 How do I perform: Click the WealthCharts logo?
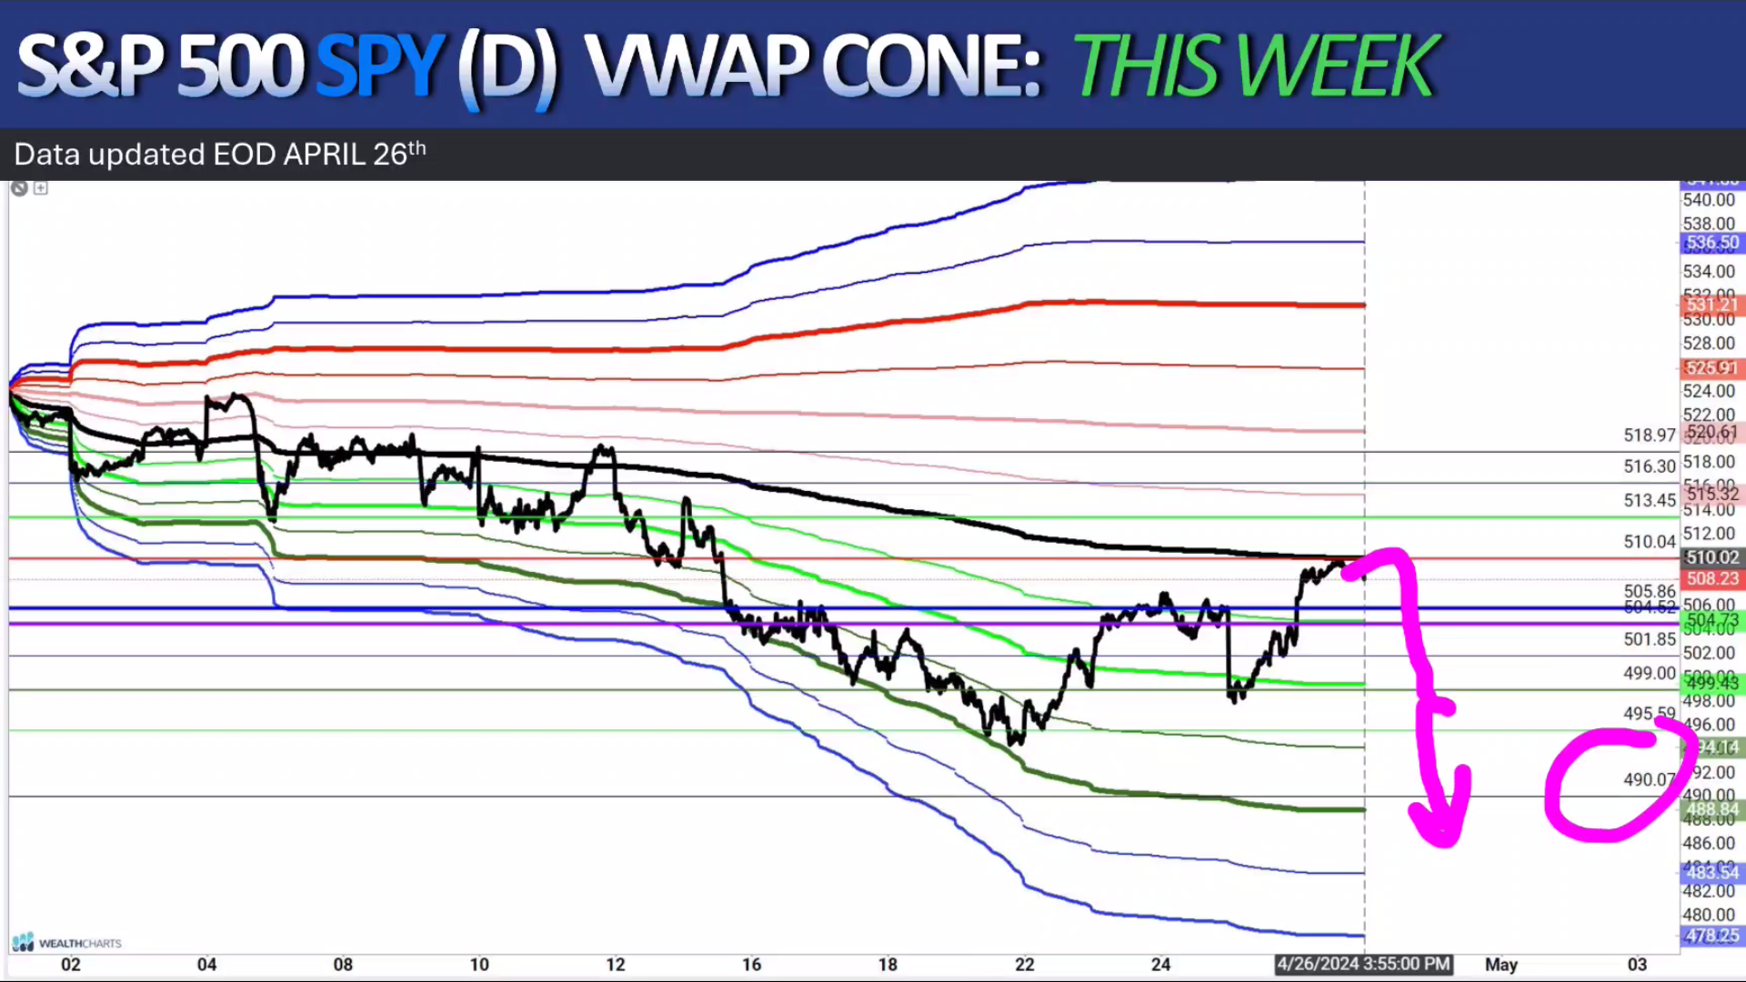67,942
